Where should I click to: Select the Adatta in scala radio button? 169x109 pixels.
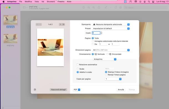pos(78,72)
